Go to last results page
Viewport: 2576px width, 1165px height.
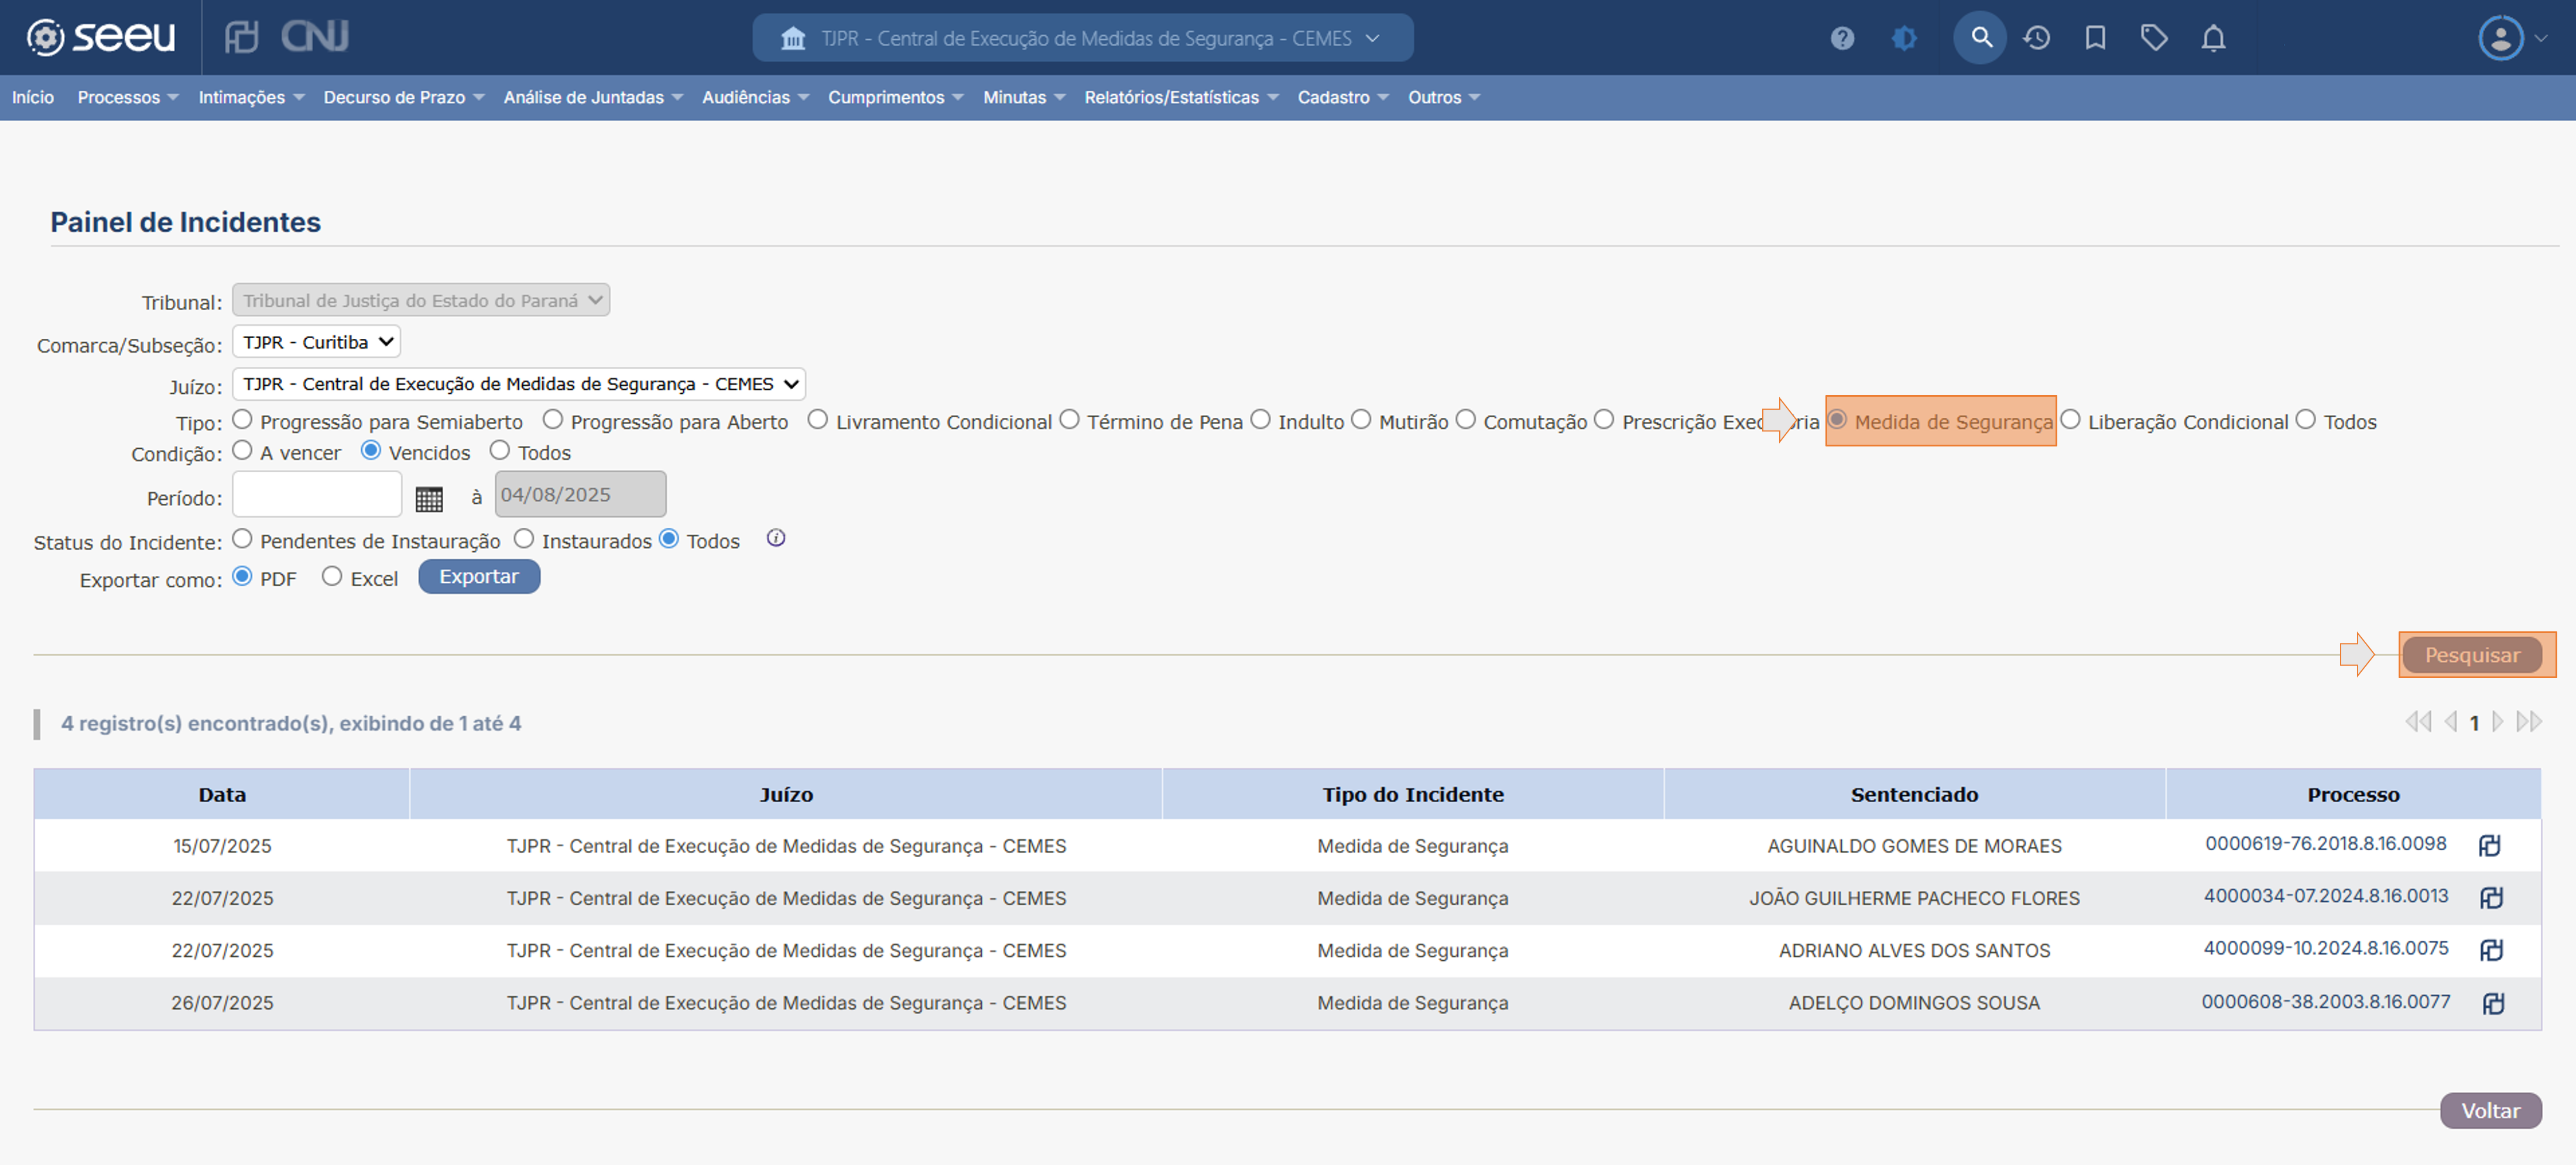point(2529,721)
